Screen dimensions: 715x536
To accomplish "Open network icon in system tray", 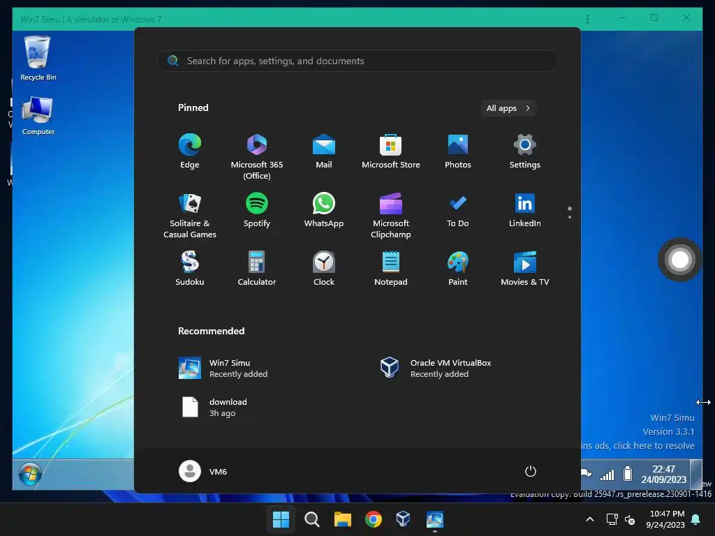I will (612, 519).
